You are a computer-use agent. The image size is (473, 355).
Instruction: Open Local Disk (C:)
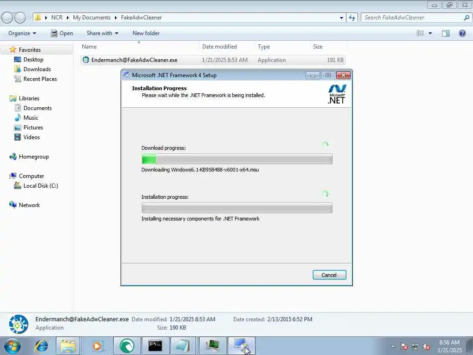coord(41,186)
